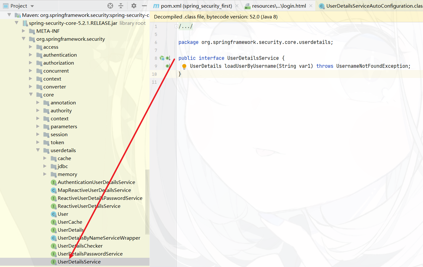The width and height of the screenshot is (423, 267).
Task: Collapse spring-security-core-5.2.1.RELEASE.jar node
Action: pyautogui.click(x=17, y=23)
